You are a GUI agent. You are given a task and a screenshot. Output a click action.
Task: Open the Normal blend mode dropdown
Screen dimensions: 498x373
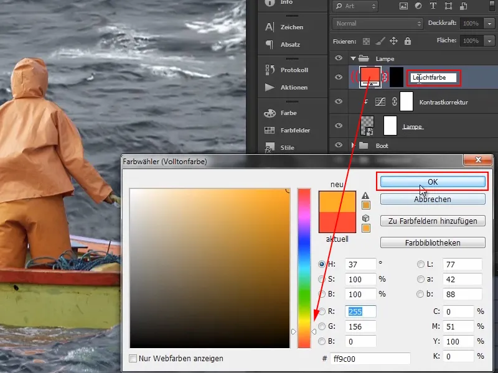click(378, 24)
